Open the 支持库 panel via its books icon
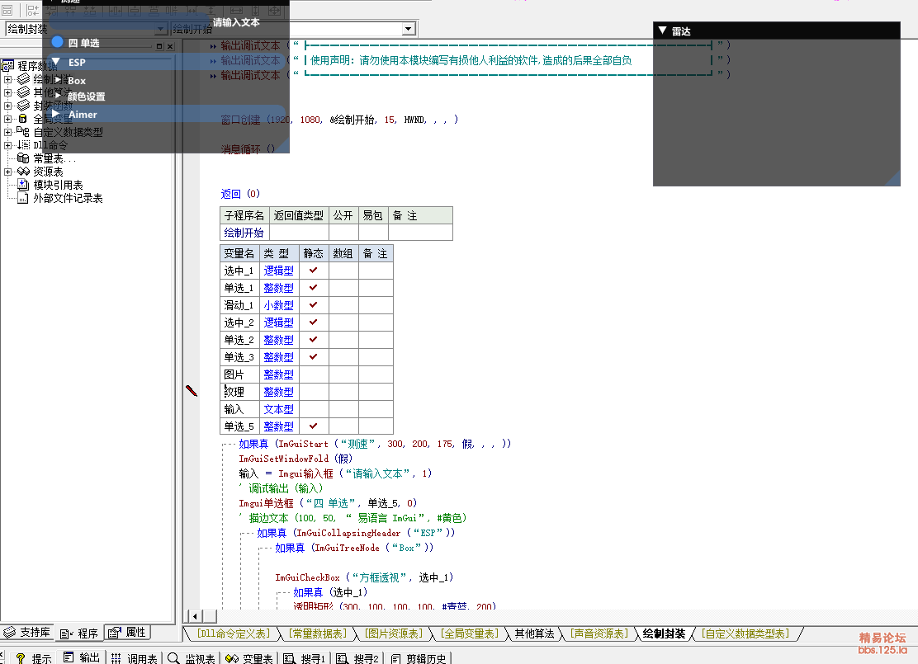The width and height of the screenshot is (918, 664). pos(9,633)
